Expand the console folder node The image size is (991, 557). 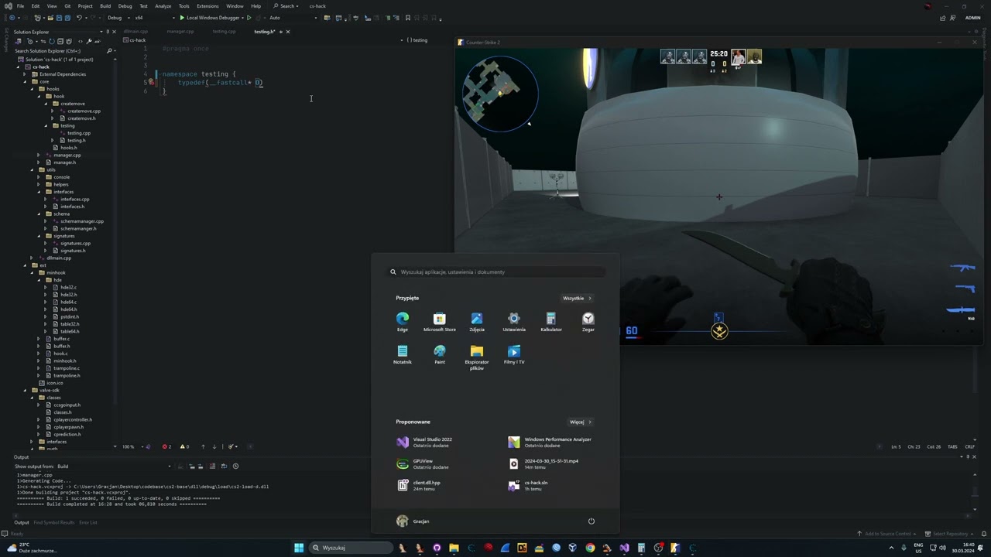point(39,177)
